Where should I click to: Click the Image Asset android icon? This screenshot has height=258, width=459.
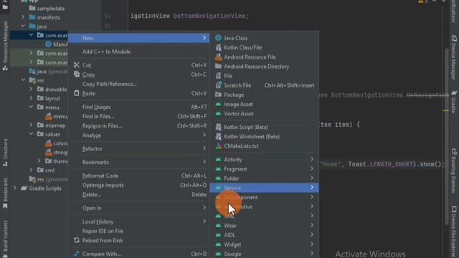[x=218, y=104]
